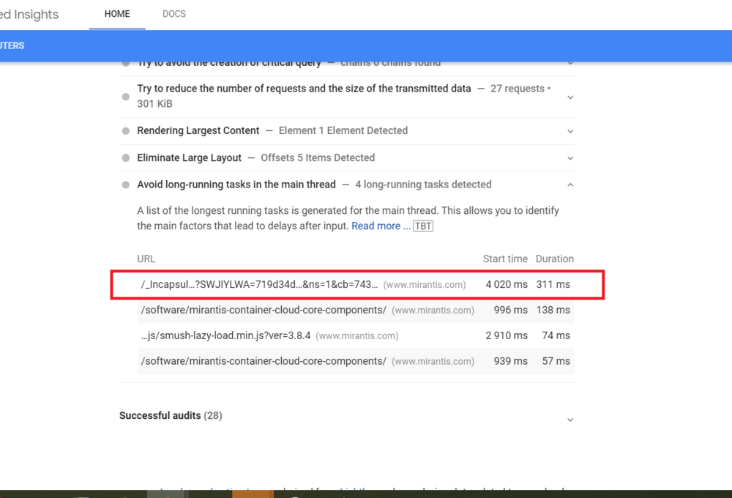The image size is (732, 498).
Task: Click the status icon next to "Avoid long-running tasks"
Action: [x=125, y=185]
